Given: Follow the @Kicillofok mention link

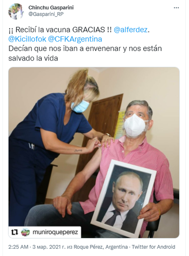Looking at the screenshot, I should click(x=27, y=39).
